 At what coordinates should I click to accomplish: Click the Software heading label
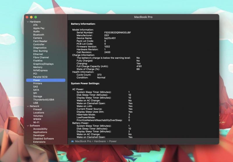[x=35, y=126]
